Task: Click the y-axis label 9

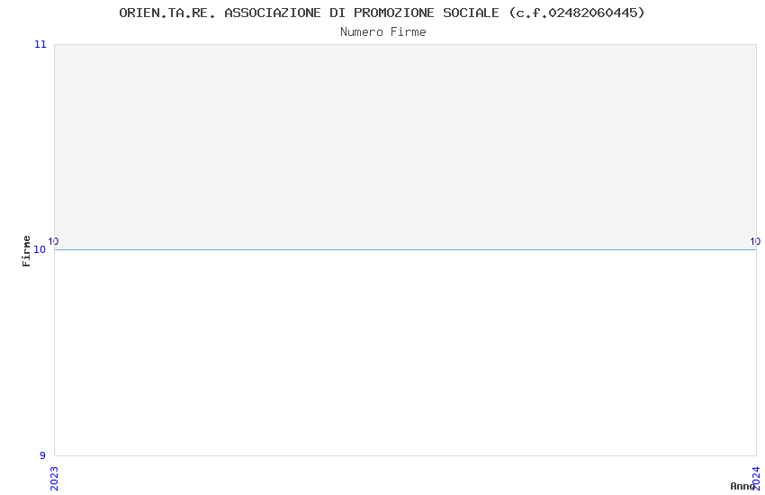Action: point(42,455)
